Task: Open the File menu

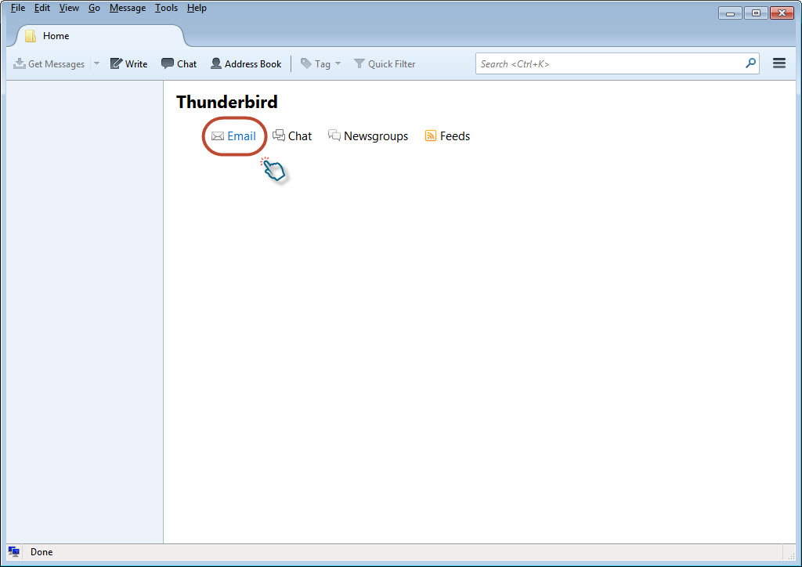Action: coord(18,8)
